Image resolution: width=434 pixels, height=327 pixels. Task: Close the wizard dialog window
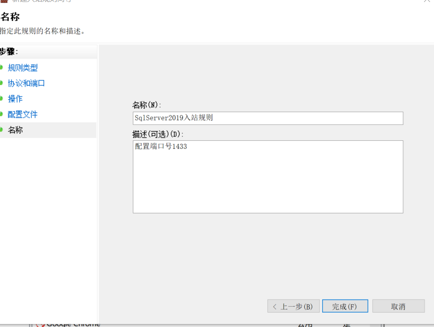pyautogui.click(x=427, y=1)
